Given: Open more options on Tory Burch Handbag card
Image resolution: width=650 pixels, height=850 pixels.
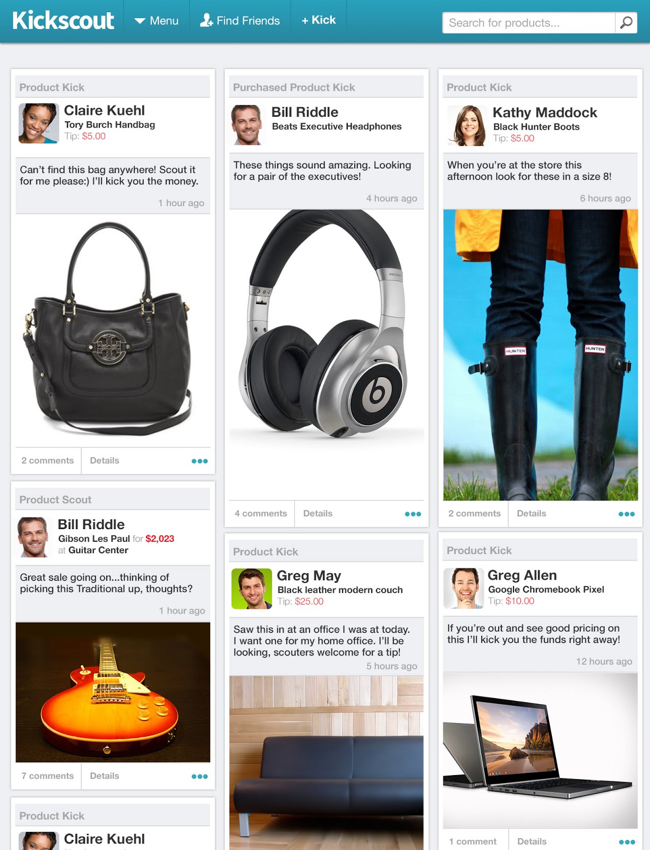Looking at the screenshot, I should click(x=200, y=461).
